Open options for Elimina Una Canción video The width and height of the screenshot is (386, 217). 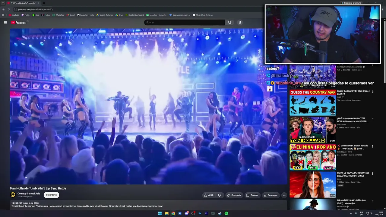(372, 146)
